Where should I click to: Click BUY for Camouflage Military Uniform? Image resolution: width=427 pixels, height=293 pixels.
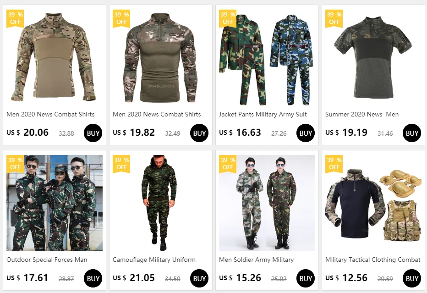pyautogui.click(x=199, y=278)
